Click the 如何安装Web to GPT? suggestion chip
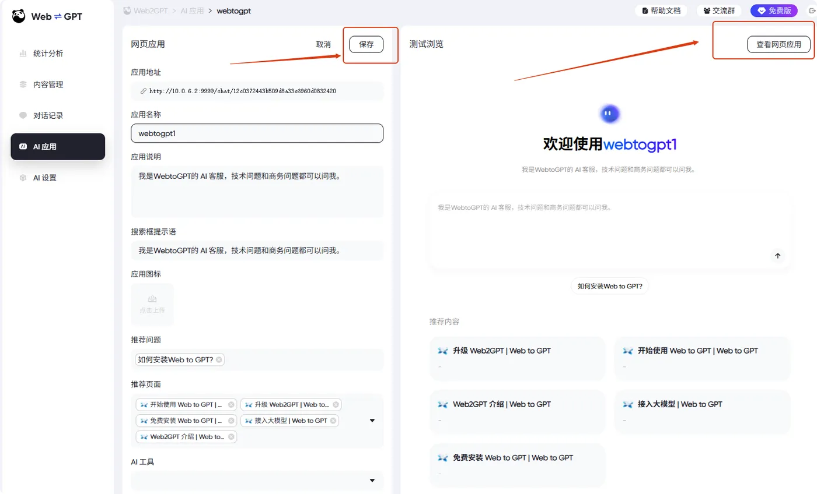This screenshot has height=494, width=817. click(x=610, y=286)
